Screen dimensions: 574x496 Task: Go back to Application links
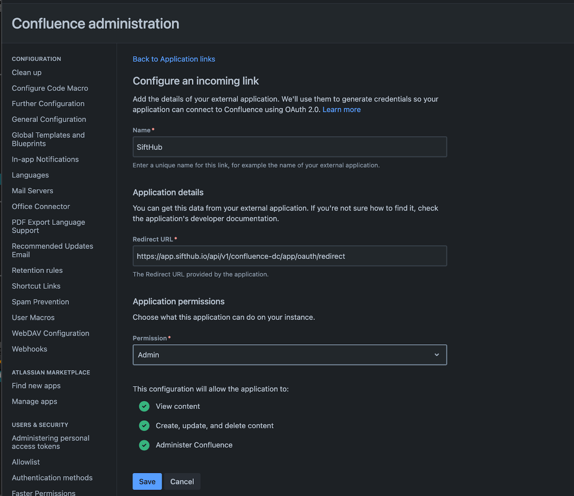click(x=174, y=59)
